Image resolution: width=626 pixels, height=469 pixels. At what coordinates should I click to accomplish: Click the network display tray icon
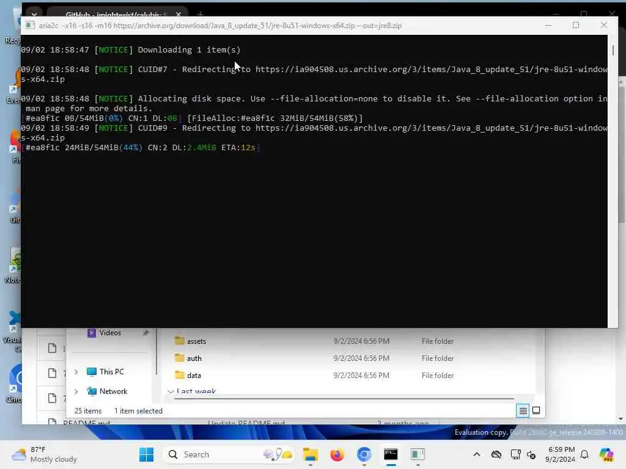(x=515, y=454)
